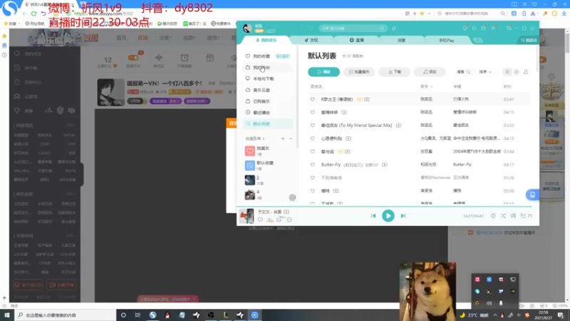Click the green 播放 play-all button
570x321 pixels.
[x=323, y=72]
